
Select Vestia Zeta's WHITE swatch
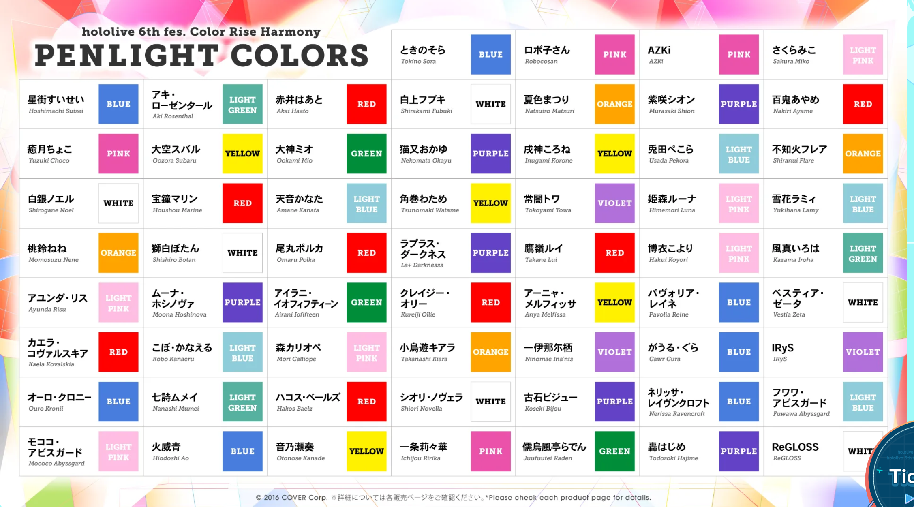click(x=863, y=302)
